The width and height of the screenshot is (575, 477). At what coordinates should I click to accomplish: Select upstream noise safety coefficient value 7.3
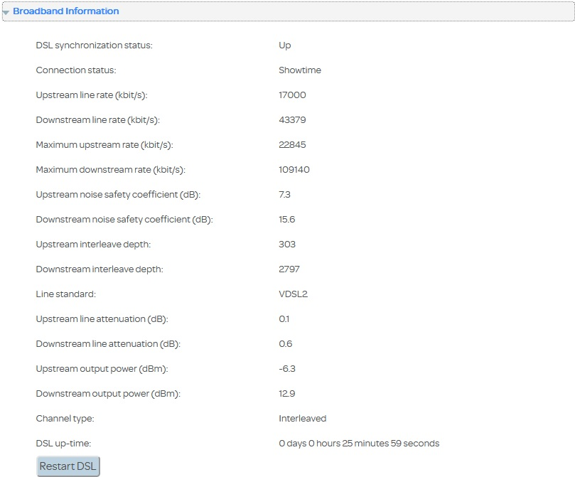[284, 195]
